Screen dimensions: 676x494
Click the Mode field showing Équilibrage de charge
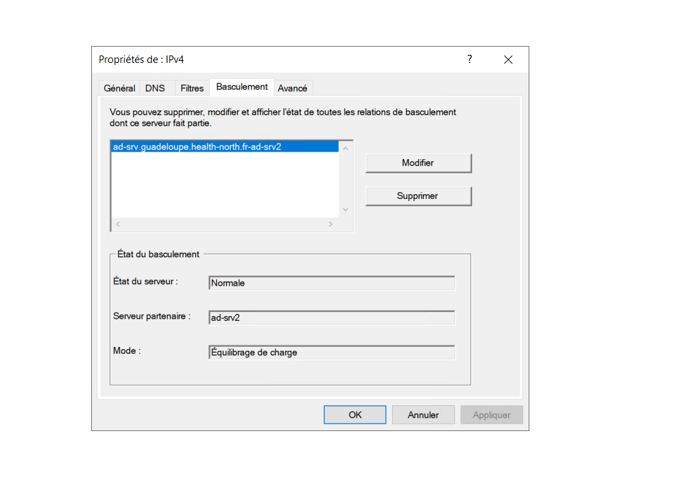(x=331, y=352)
